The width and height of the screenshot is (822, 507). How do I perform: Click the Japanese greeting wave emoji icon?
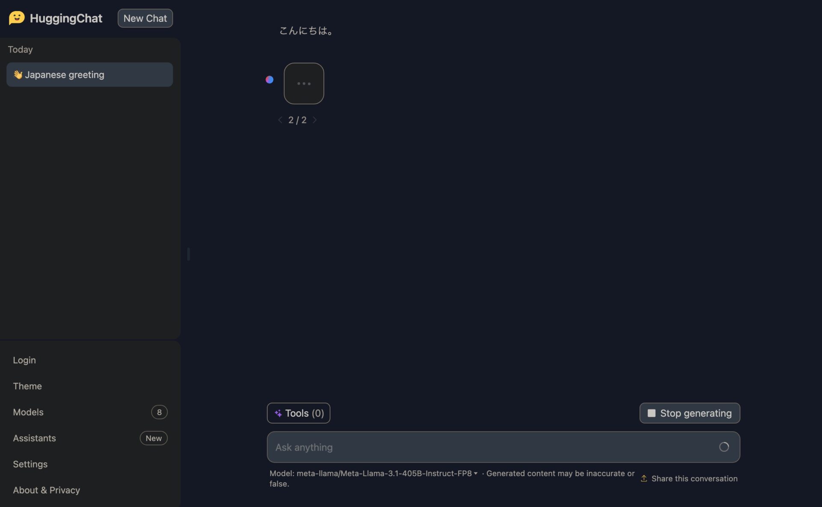point(16,74)
